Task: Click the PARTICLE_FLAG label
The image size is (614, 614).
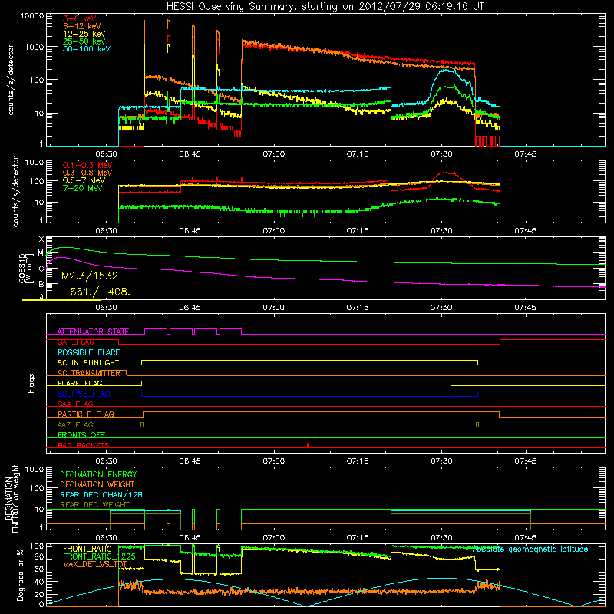Action: tap(86, 414)
